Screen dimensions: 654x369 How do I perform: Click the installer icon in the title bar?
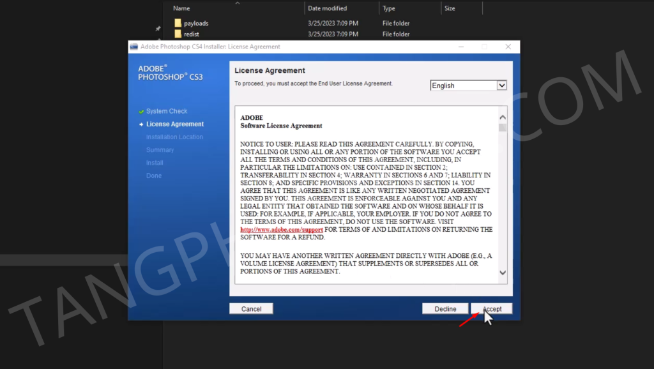(133, 47)
